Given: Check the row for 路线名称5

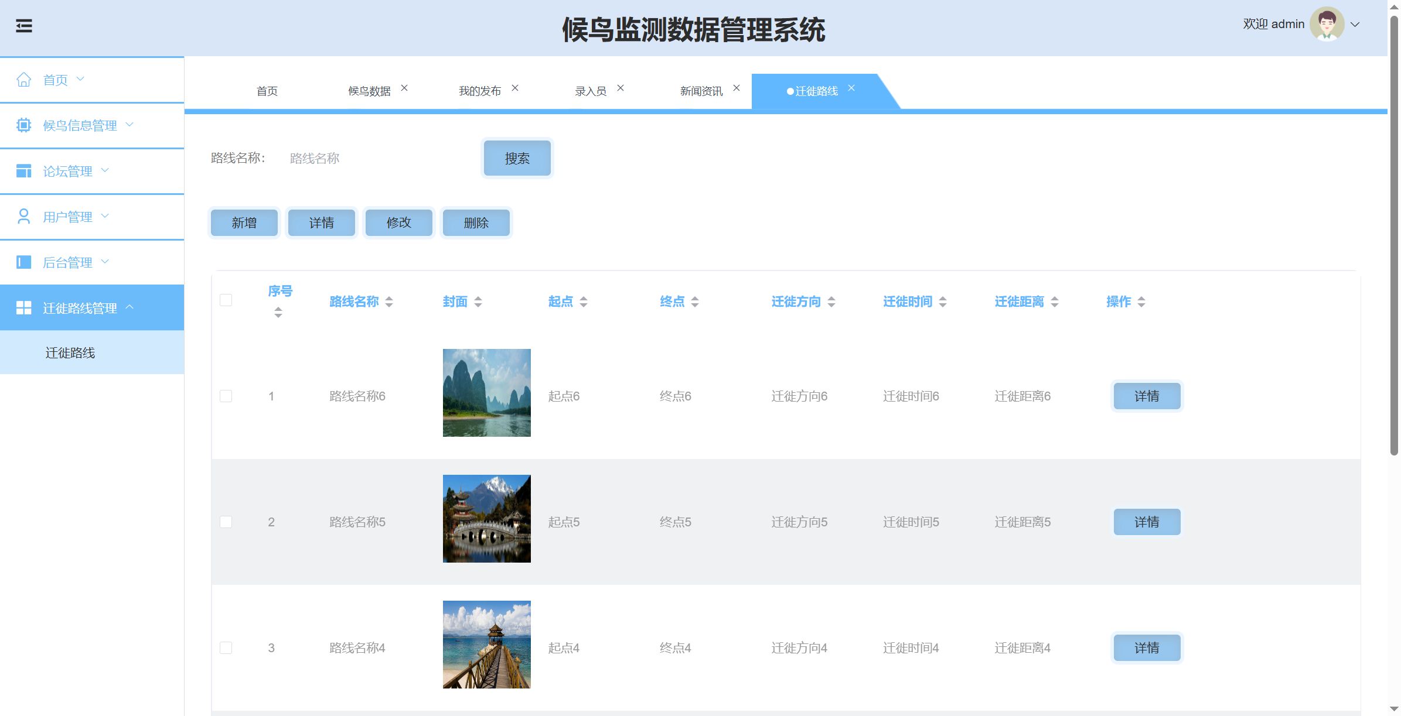Looking at the screenshot, I should tap(226, 522).
